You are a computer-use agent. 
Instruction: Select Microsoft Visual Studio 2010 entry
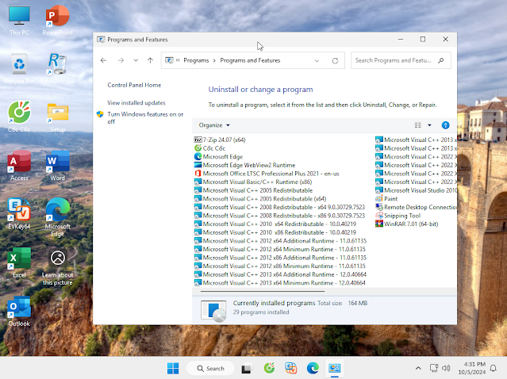[416, 190]
